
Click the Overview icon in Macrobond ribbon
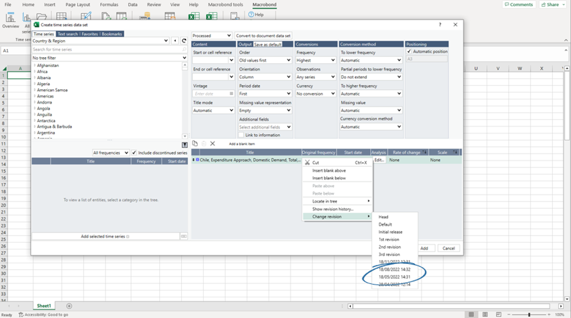click(x=10, y=21)
